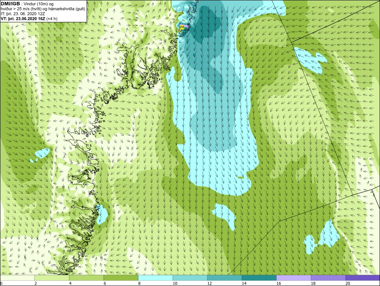Screen dimensions: 380x286
Task: Click the DMI/IGB title text
Action: click(x=10, y=4)
